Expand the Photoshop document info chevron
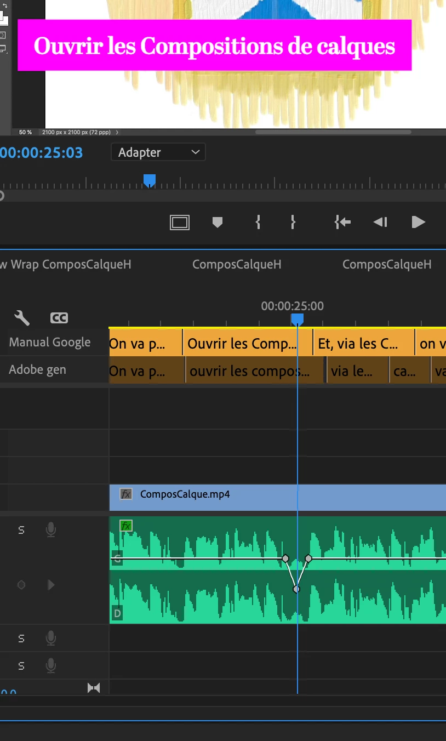This screenshot has height=741, width=446. (117, 132)
